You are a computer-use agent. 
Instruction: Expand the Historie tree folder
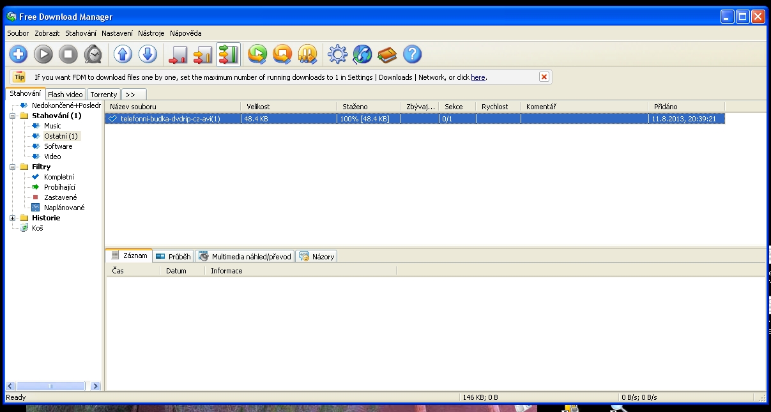coord(13,218)
